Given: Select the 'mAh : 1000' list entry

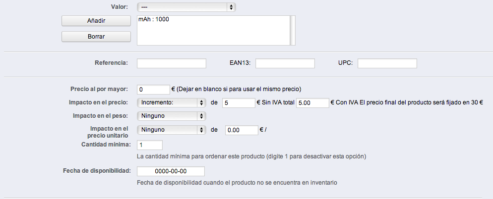Looking at the screenshot, I should point(154,20).
